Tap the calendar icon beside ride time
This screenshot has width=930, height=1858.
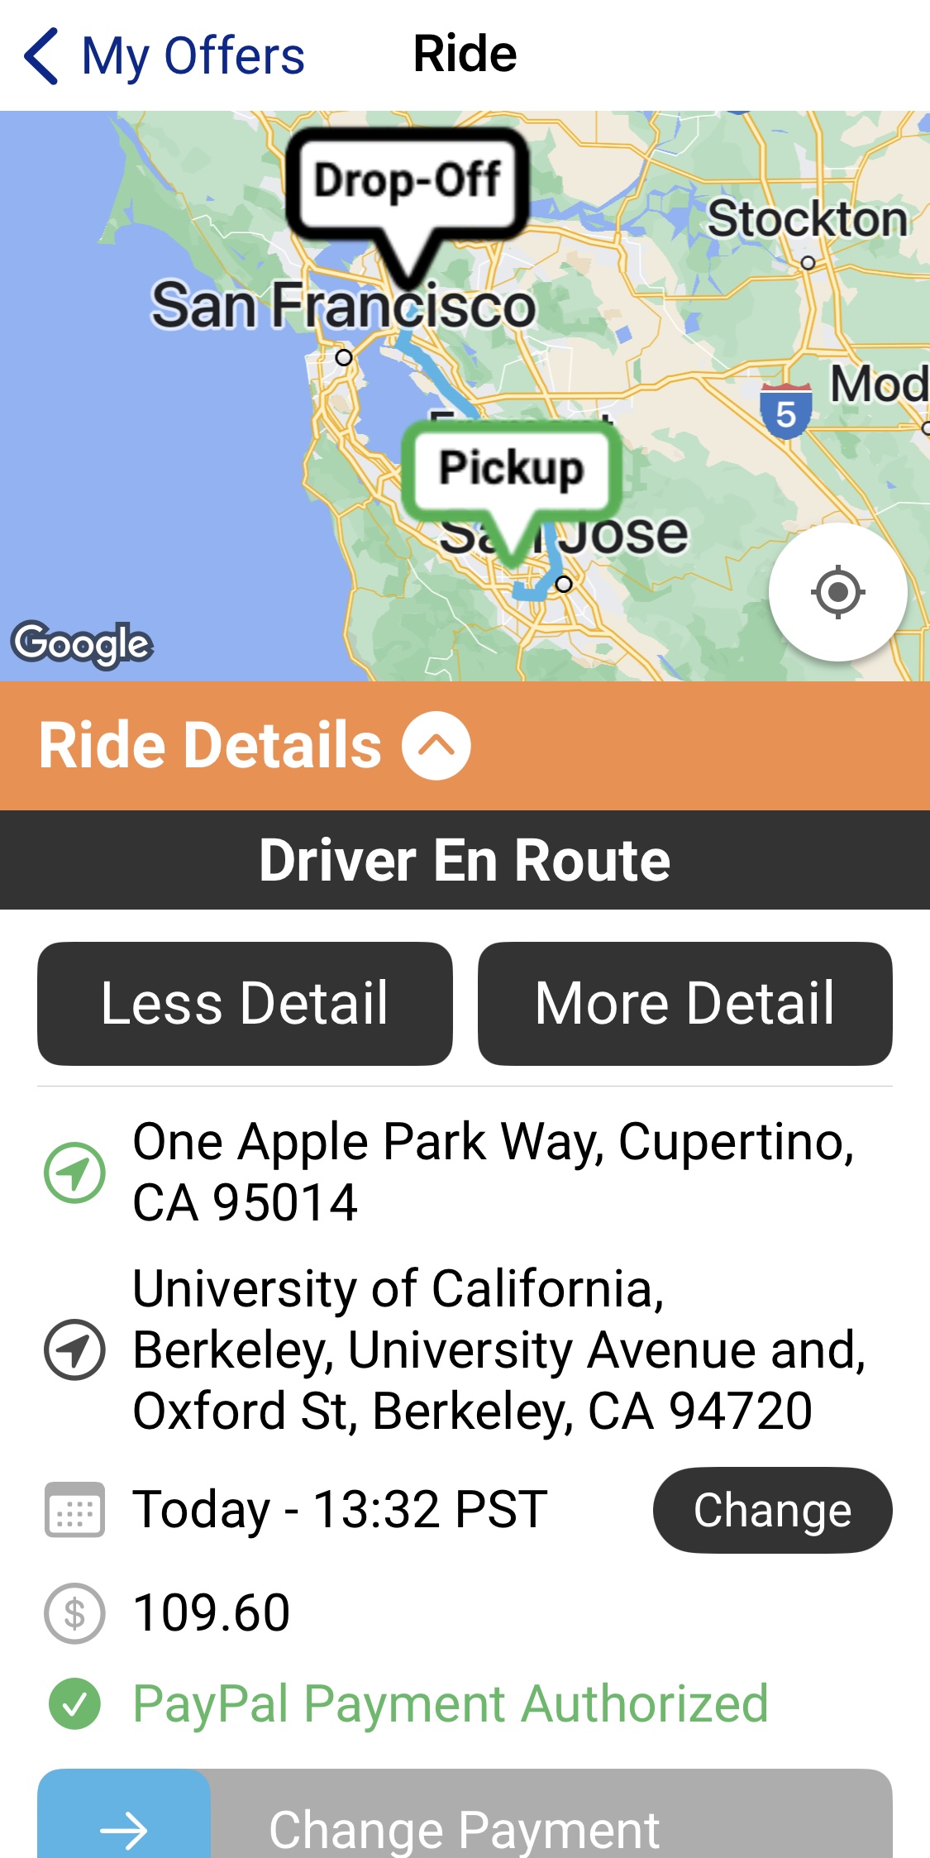click(74, 1510)
